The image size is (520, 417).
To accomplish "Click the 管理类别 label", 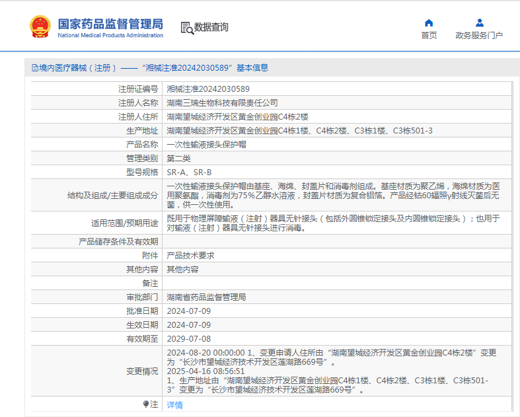I will (142, 159).
